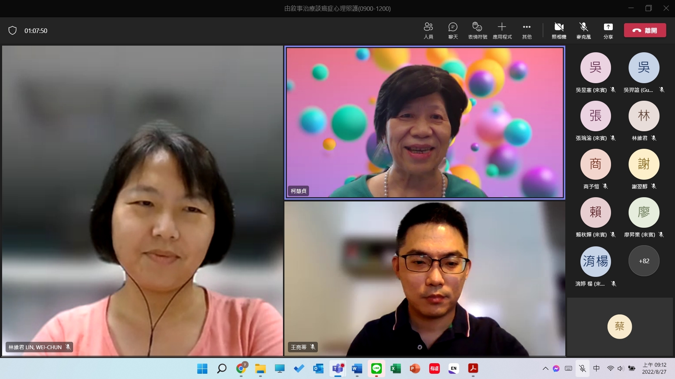The width and height of the screenshot is (675, 379).
Task: Select the 柯慧貞 video tile
Action: [x=425, y=122]
